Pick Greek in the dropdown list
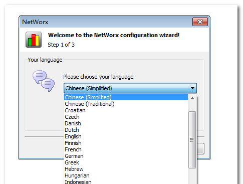 pyautogui.click(x=126, y=162)
